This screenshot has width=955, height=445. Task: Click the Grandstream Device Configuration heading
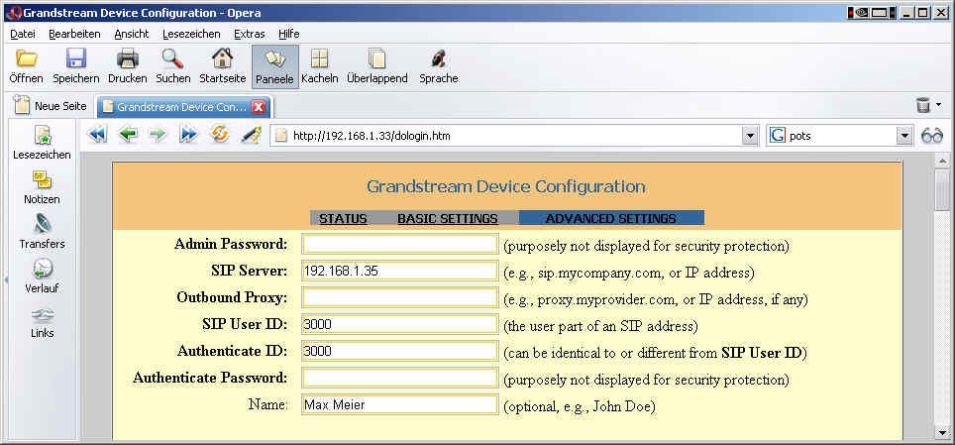coord(506,186)
